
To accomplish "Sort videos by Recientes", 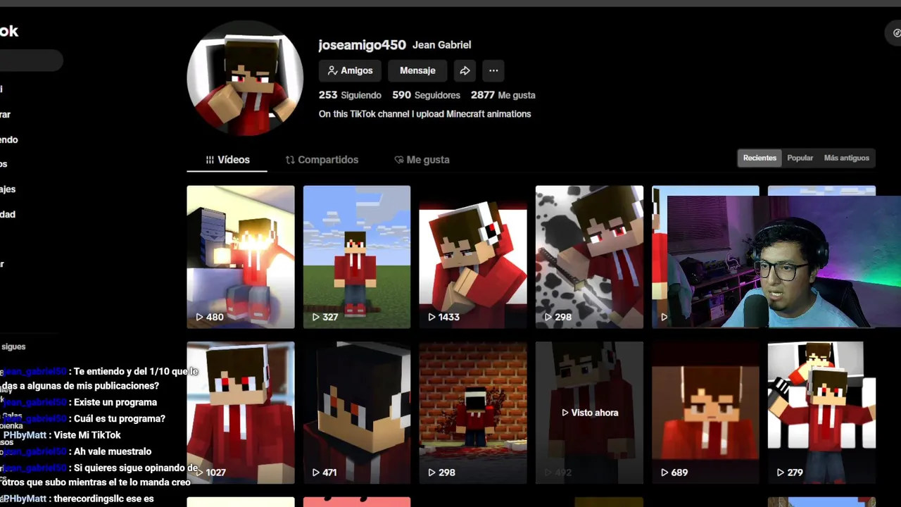I will pyautogui.click(x=760, y=158).
